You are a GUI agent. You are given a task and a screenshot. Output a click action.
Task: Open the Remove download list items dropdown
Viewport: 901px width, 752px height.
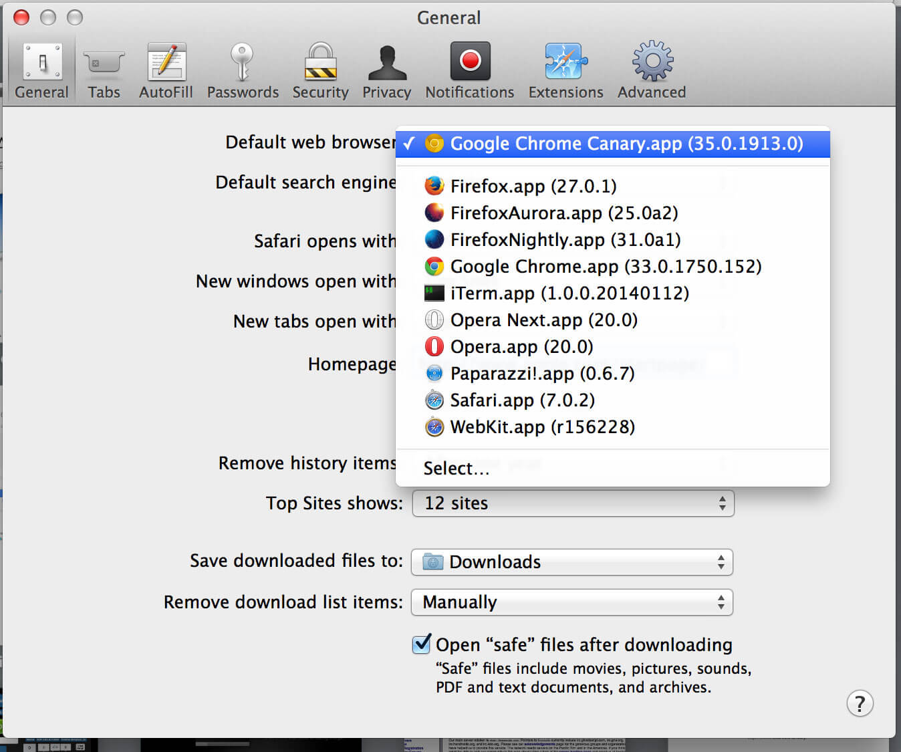[x=572, y=602]
